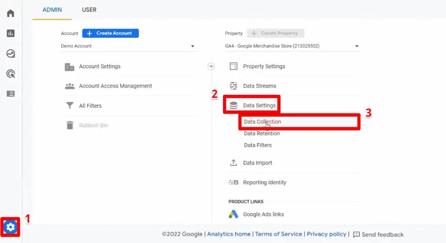Open the Home icon in the sidebar

[x=10, y=13]
